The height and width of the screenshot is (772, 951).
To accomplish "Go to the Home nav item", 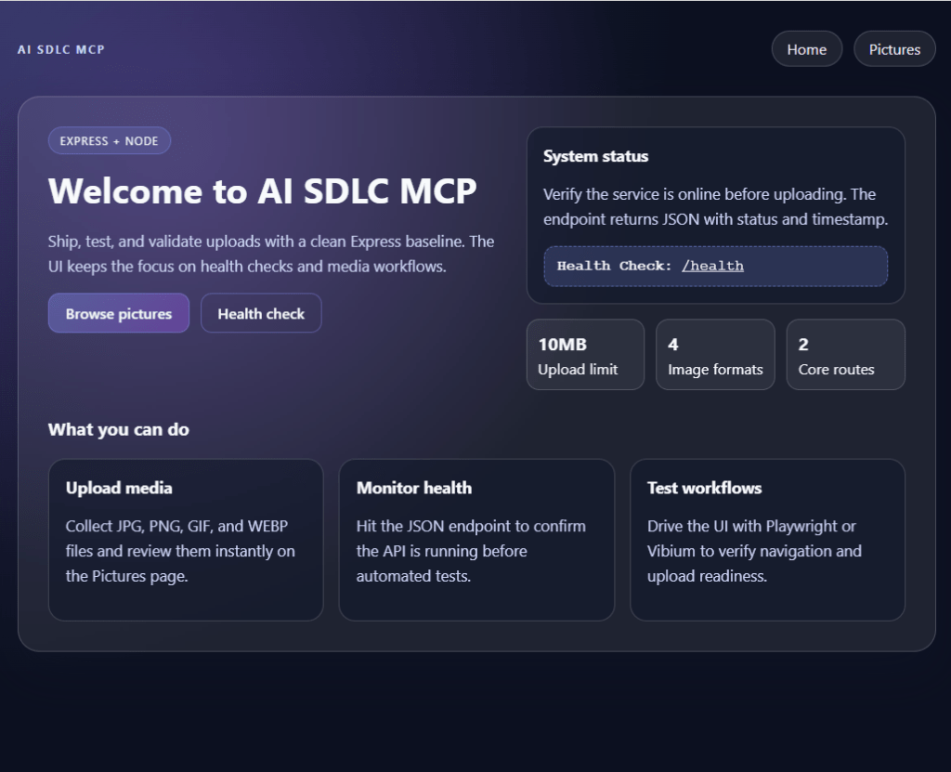I will (x=806, y=49).
